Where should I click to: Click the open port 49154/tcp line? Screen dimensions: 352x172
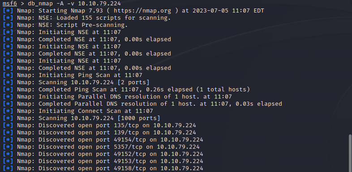pyautogui.click(x=103, y=140)
